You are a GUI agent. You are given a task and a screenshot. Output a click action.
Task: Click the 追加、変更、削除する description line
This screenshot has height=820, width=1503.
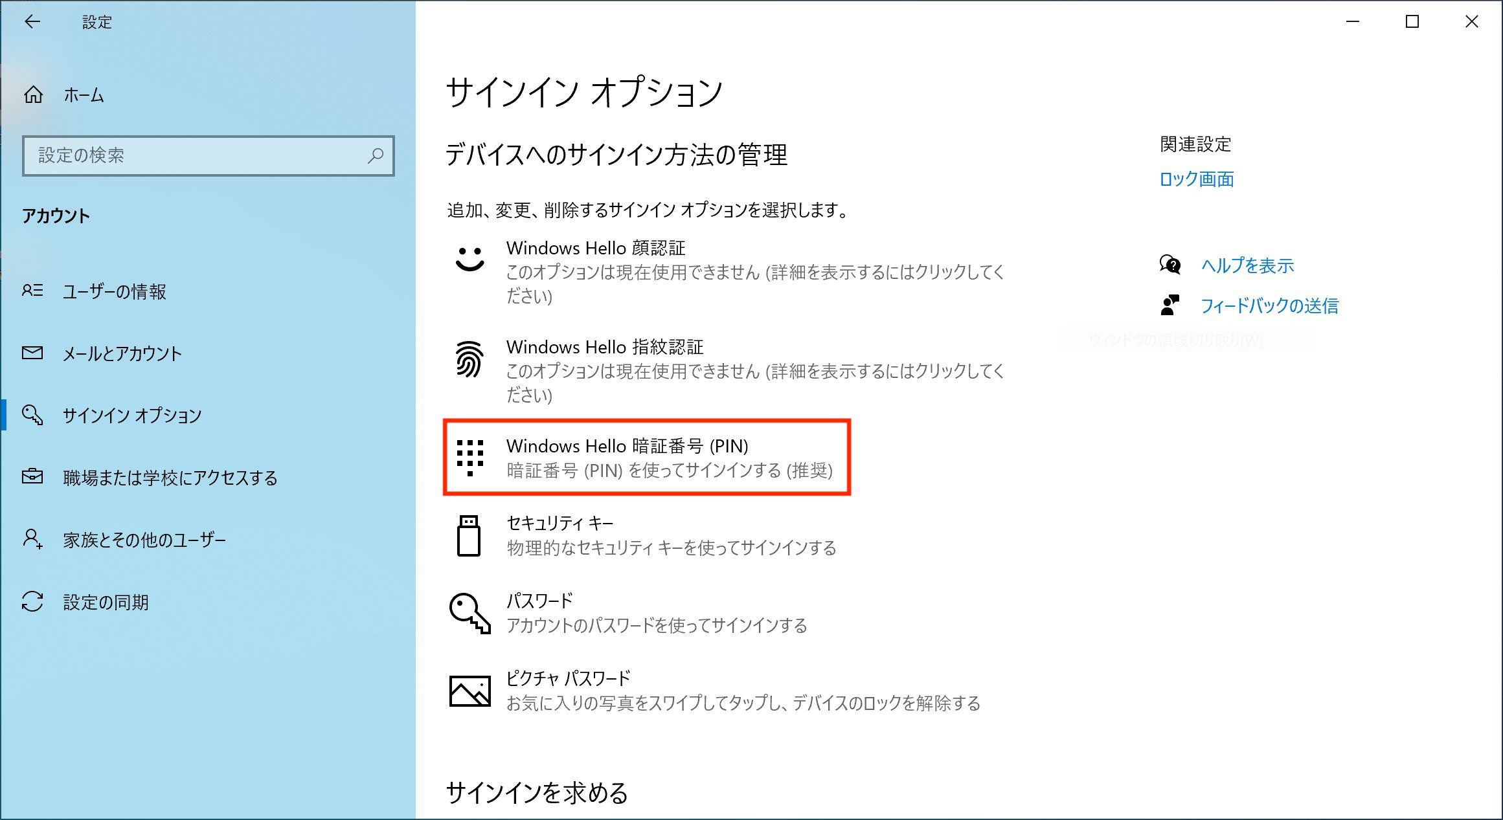pyautogui.click(x=648, y=210)
